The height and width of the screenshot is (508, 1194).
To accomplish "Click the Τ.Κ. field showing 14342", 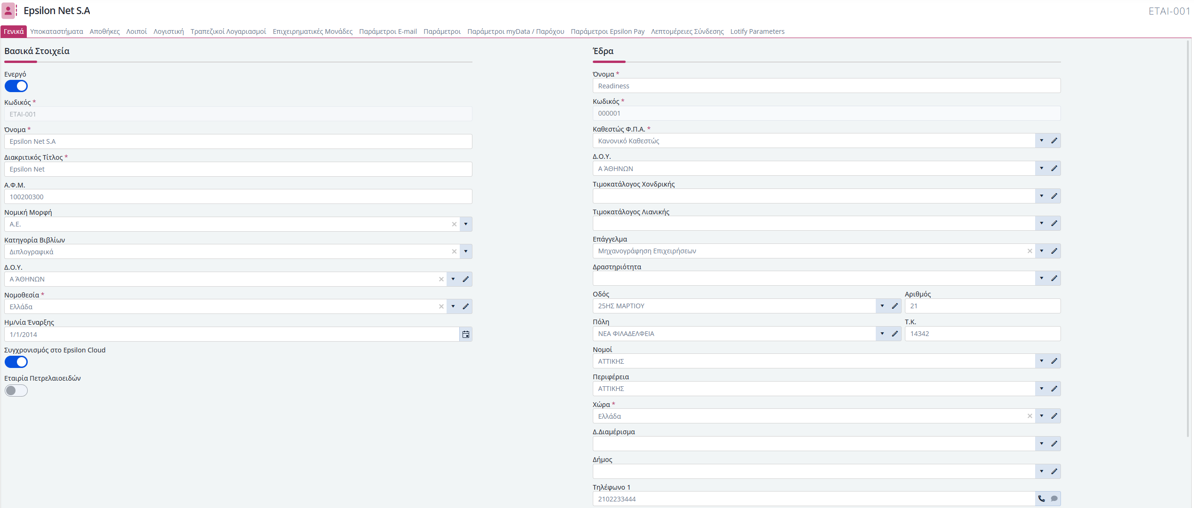I will click(982, 334).
